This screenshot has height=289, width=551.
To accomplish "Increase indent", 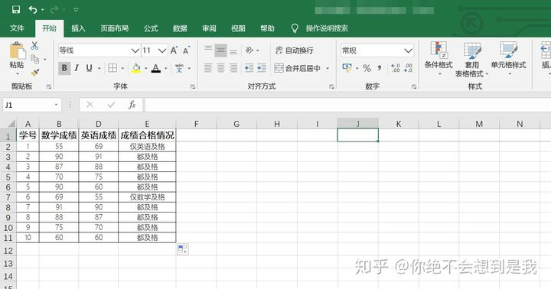I will pos(262,68).
